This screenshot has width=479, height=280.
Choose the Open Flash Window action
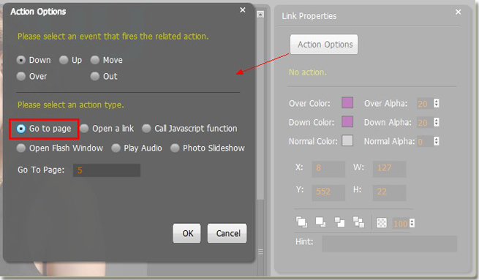tap(20, 148)
